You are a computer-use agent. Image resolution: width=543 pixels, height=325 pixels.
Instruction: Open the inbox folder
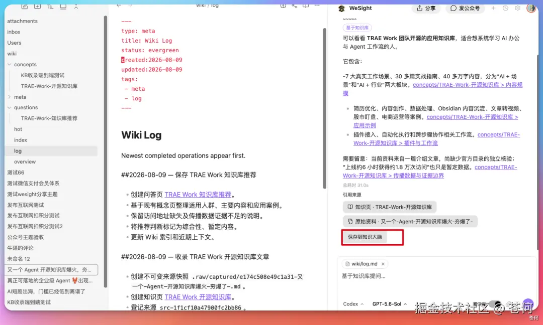pos(14,32)
